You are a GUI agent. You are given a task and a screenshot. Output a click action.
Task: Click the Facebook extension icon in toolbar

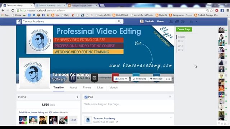tap(222, 10)
